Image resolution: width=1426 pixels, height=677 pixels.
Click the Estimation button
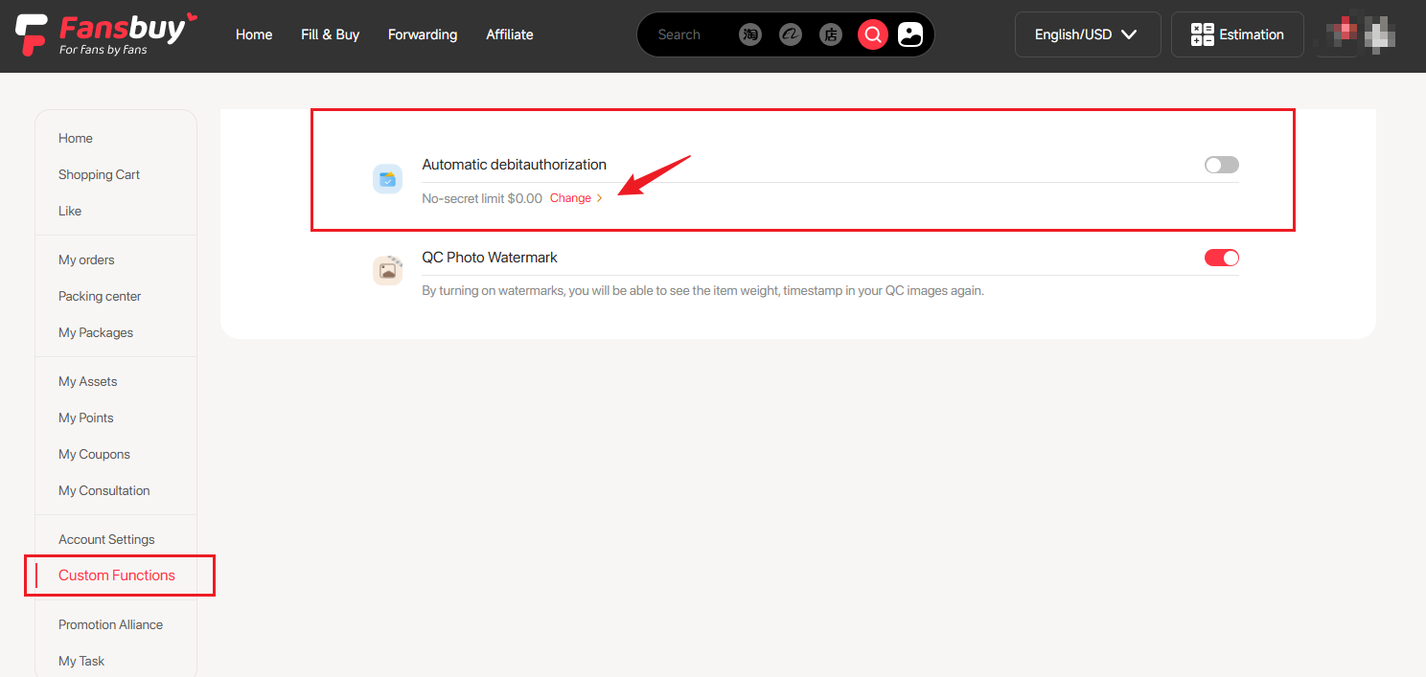(x=1237, y=34)
